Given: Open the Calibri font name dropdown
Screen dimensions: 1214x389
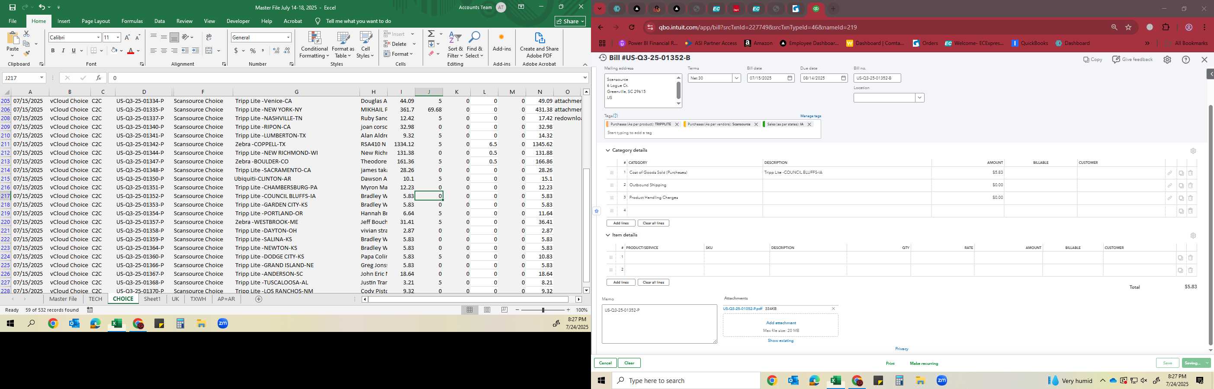Looking at the screenshot, I should (x=98, y=37).
